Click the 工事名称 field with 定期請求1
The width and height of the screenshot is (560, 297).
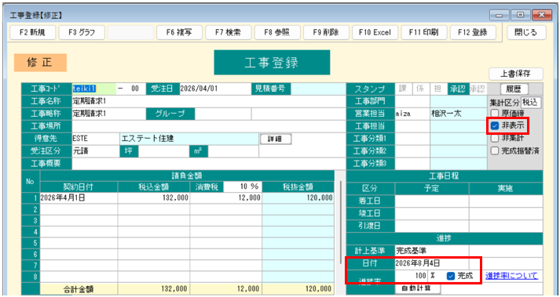[x=209, y=101]
